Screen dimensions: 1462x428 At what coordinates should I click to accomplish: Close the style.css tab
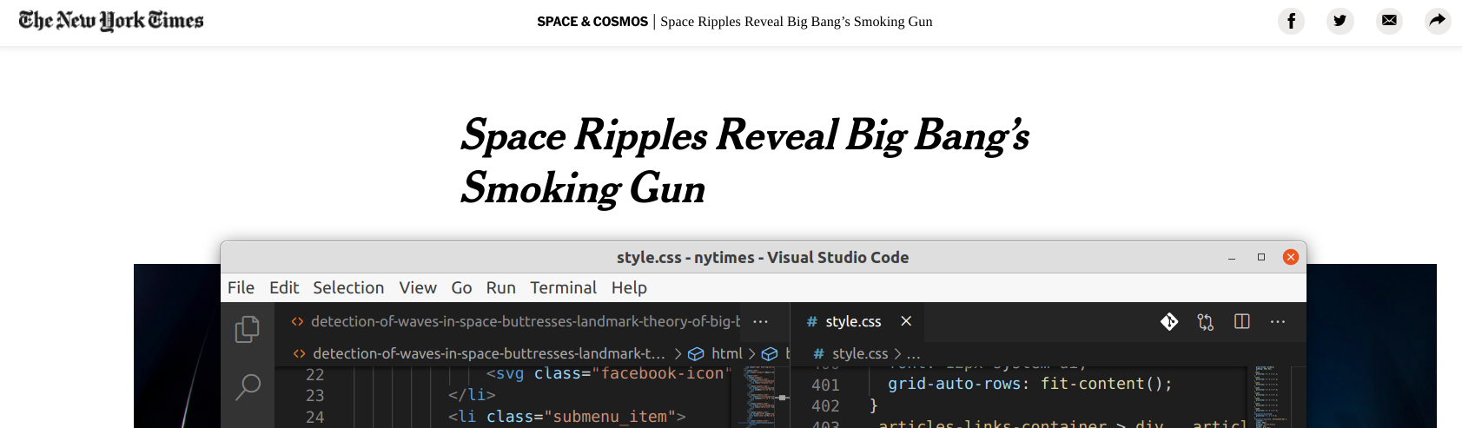click(x=906, y=321)
